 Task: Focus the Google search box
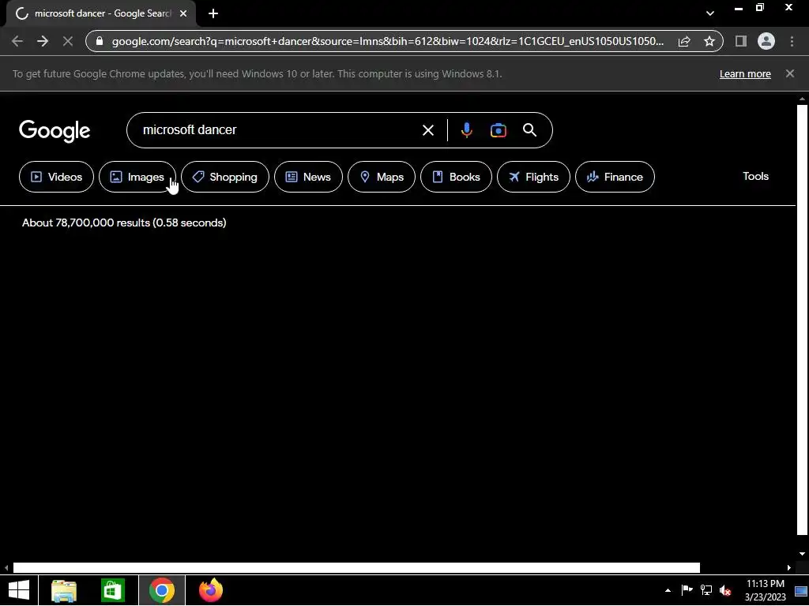279,130
